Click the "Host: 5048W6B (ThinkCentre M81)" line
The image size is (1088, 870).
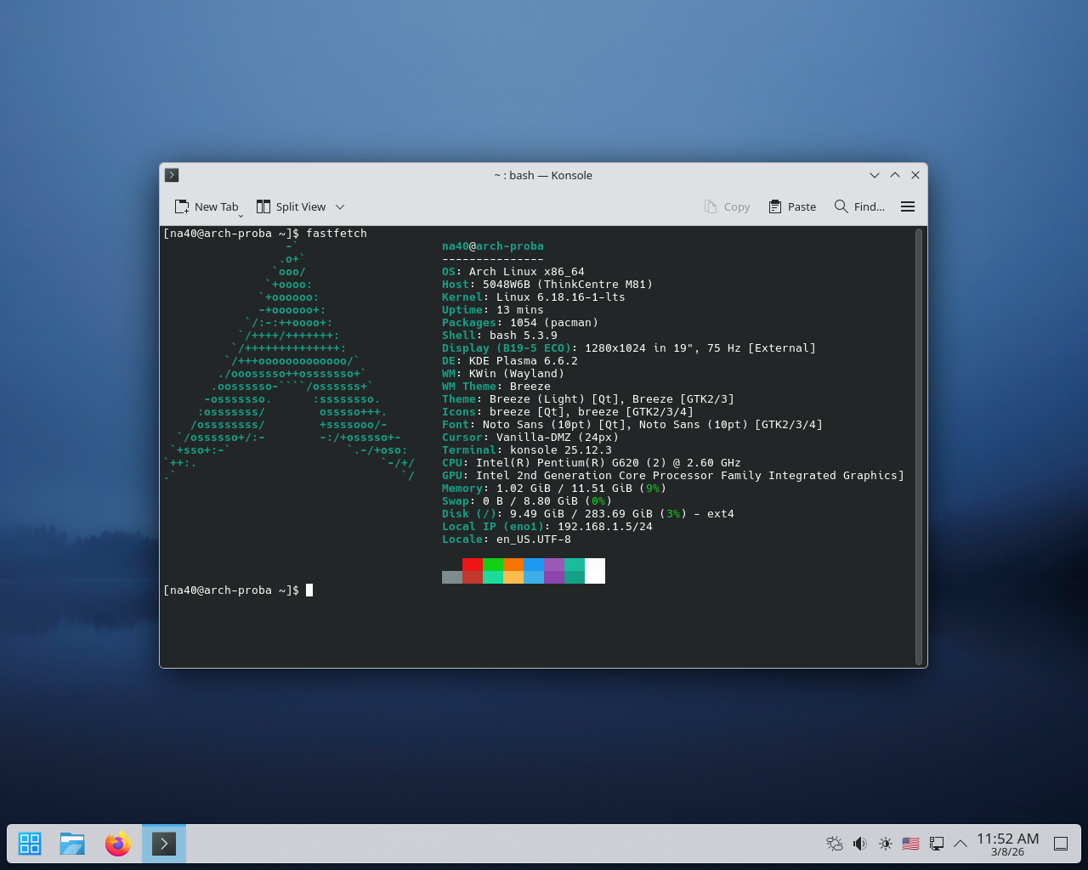click(547, 285)
